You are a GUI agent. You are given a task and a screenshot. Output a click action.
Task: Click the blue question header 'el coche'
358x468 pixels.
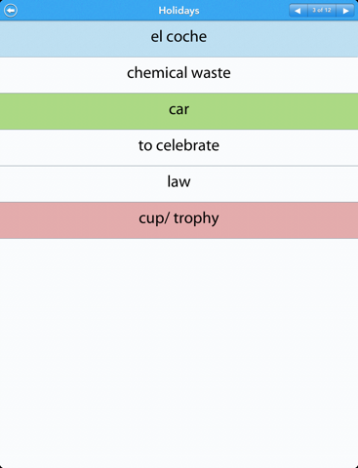pos(179,39)
